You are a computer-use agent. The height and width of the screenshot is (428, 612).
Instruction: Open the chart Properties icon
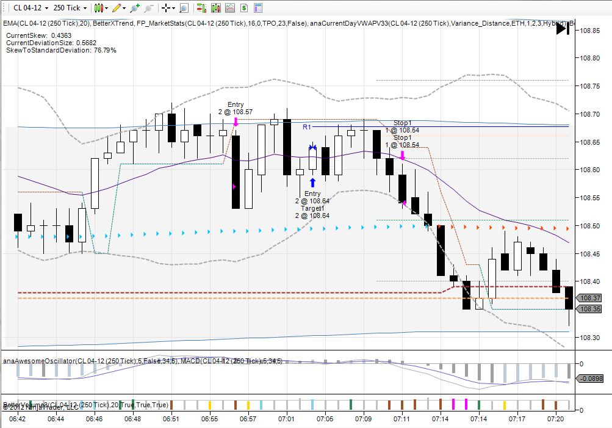(x=257, y=8)
